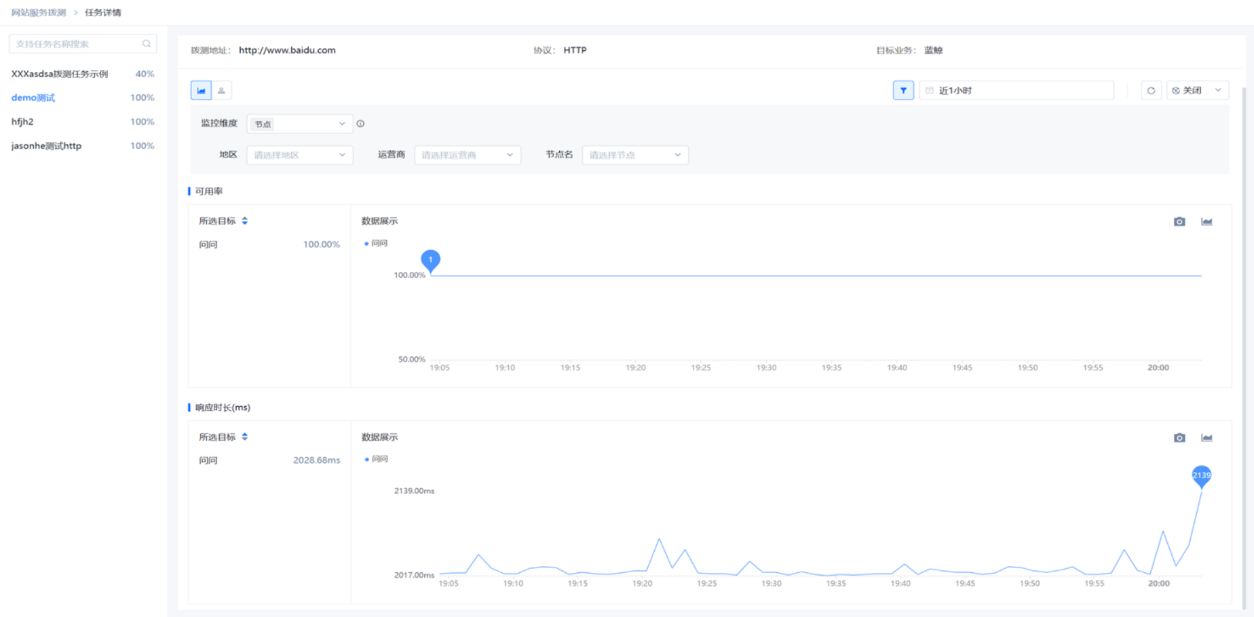Expand the 监控维度 节点 dropdown
The width and height of the screenshot is (1254, 617).
click(x=299, y=123)
